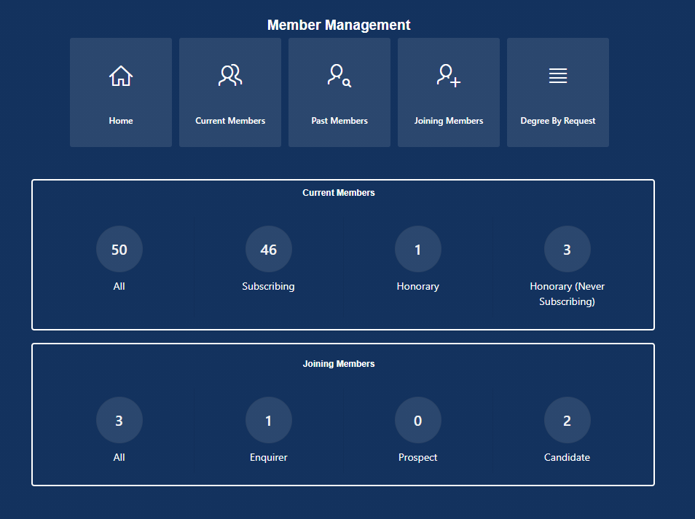Click the Prospect circle showing 0
Screen dimensions: 695x519
tap(418, 421)
